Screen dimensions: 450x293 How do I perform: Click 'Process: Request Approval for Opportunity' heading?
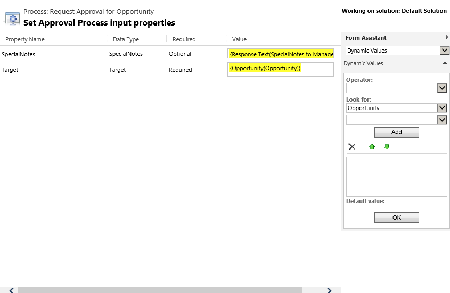pos(89,12)
